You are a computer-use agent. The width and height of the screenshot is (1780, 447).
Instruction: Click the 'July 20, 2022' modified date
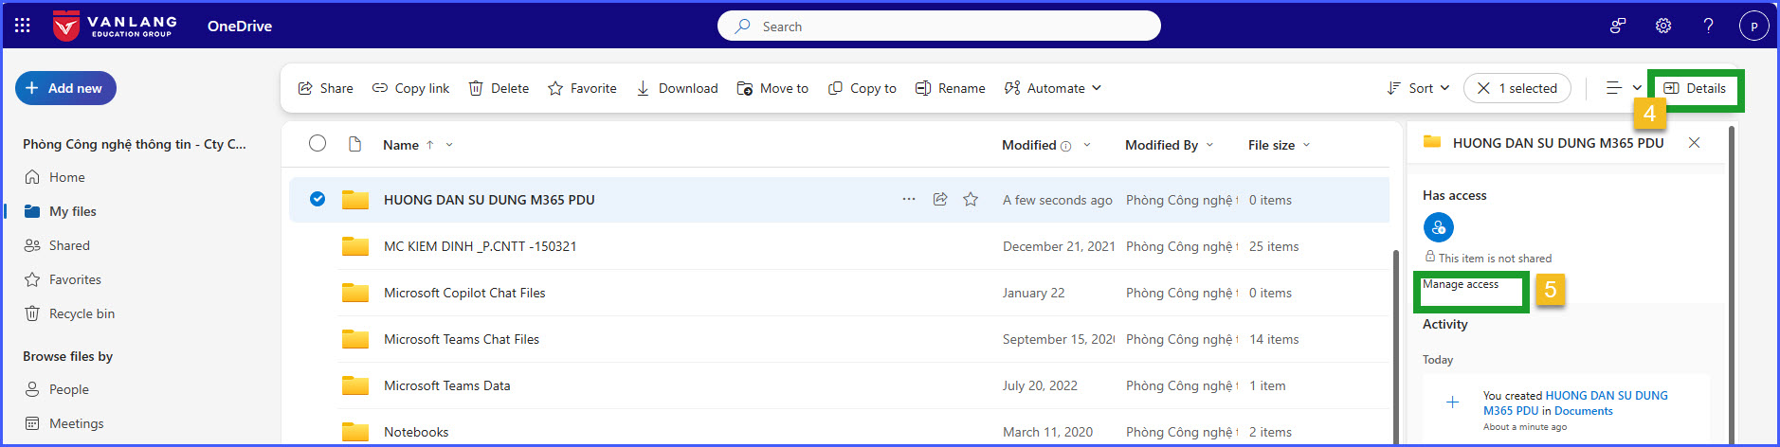tap(1040, 385)
